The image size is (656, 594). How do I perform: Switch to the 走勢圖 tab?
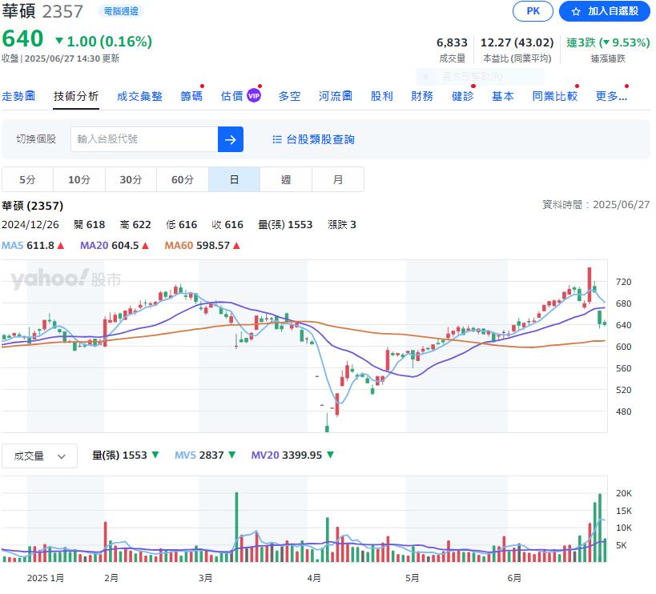click(18, 96)
